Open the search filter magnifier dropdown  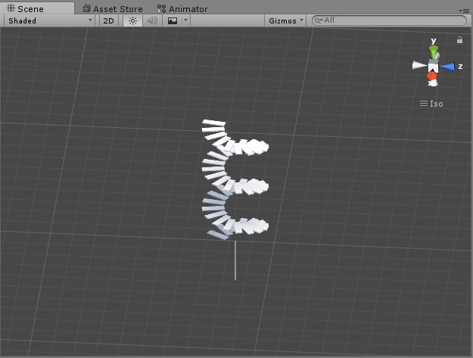point(319,20)
